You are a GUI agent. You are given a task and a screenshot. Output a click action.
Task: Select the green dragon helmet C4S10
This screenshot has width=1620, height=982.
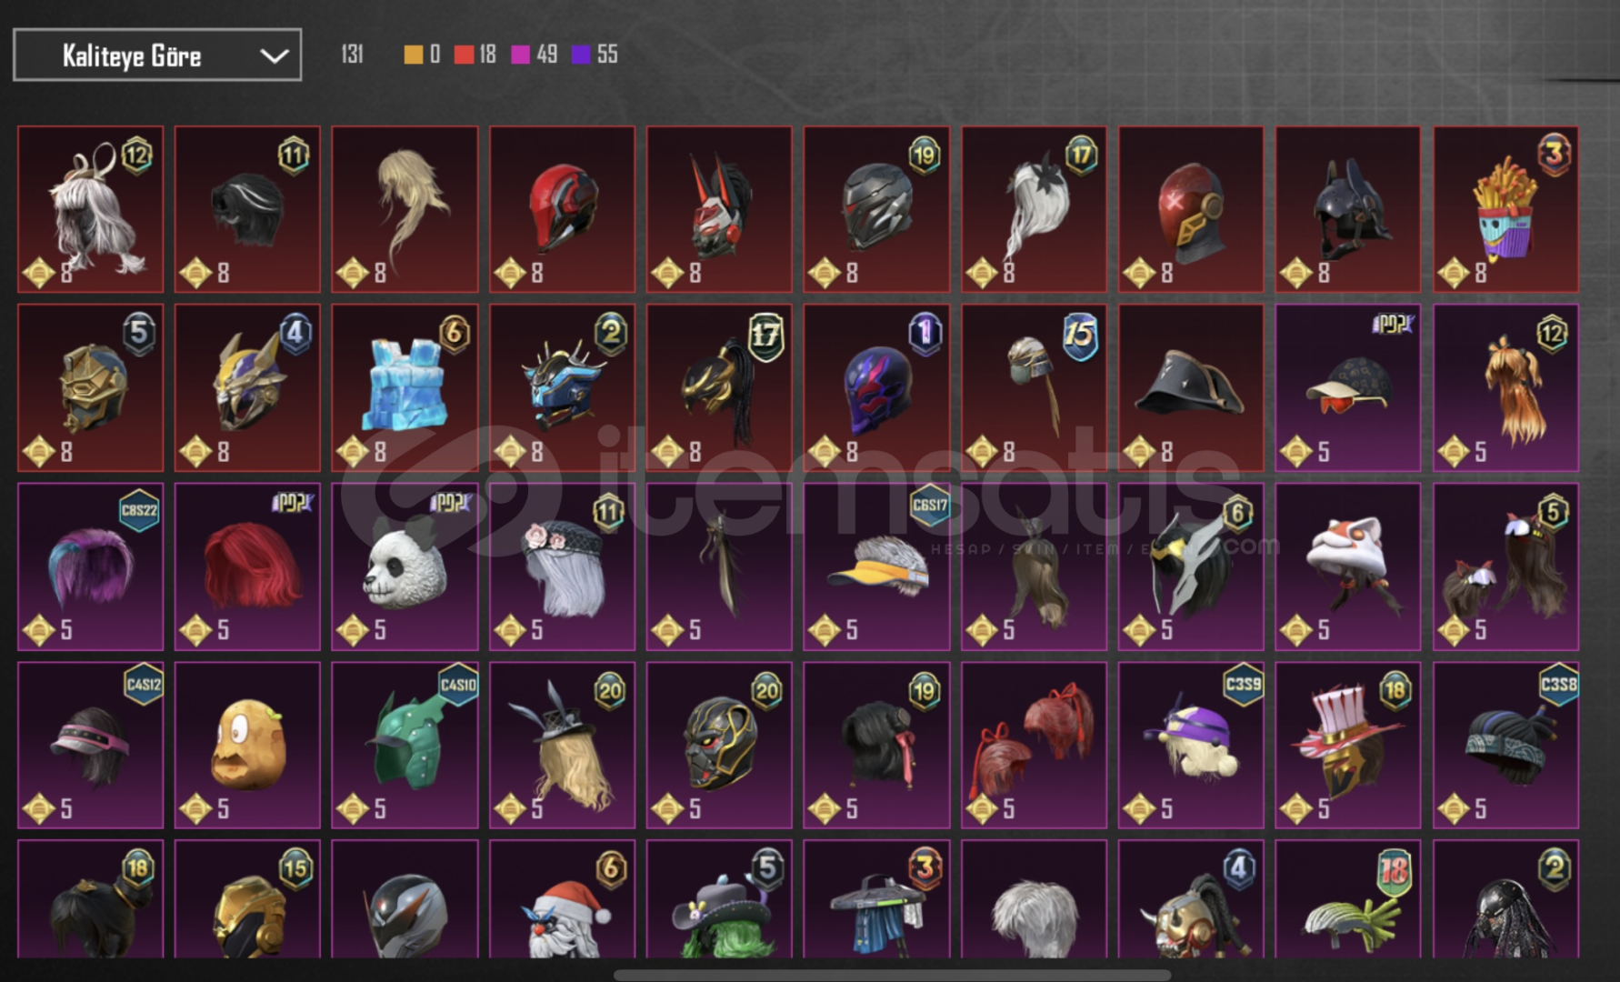(405, 745)
